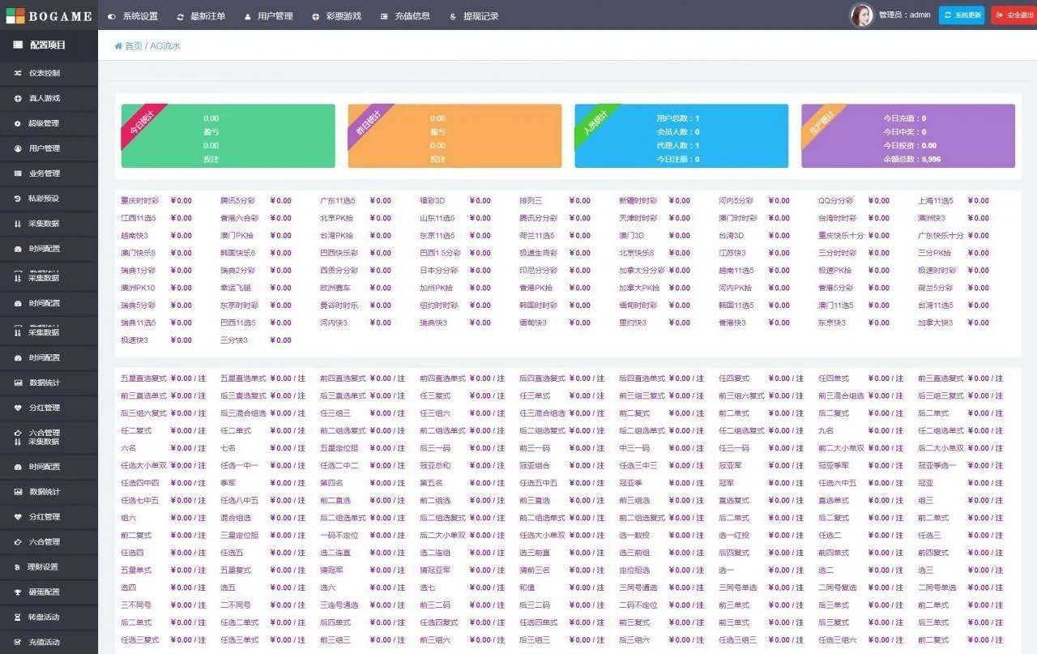Click the admin avatar picture
1037x654 pixels.
pos(861,15)
